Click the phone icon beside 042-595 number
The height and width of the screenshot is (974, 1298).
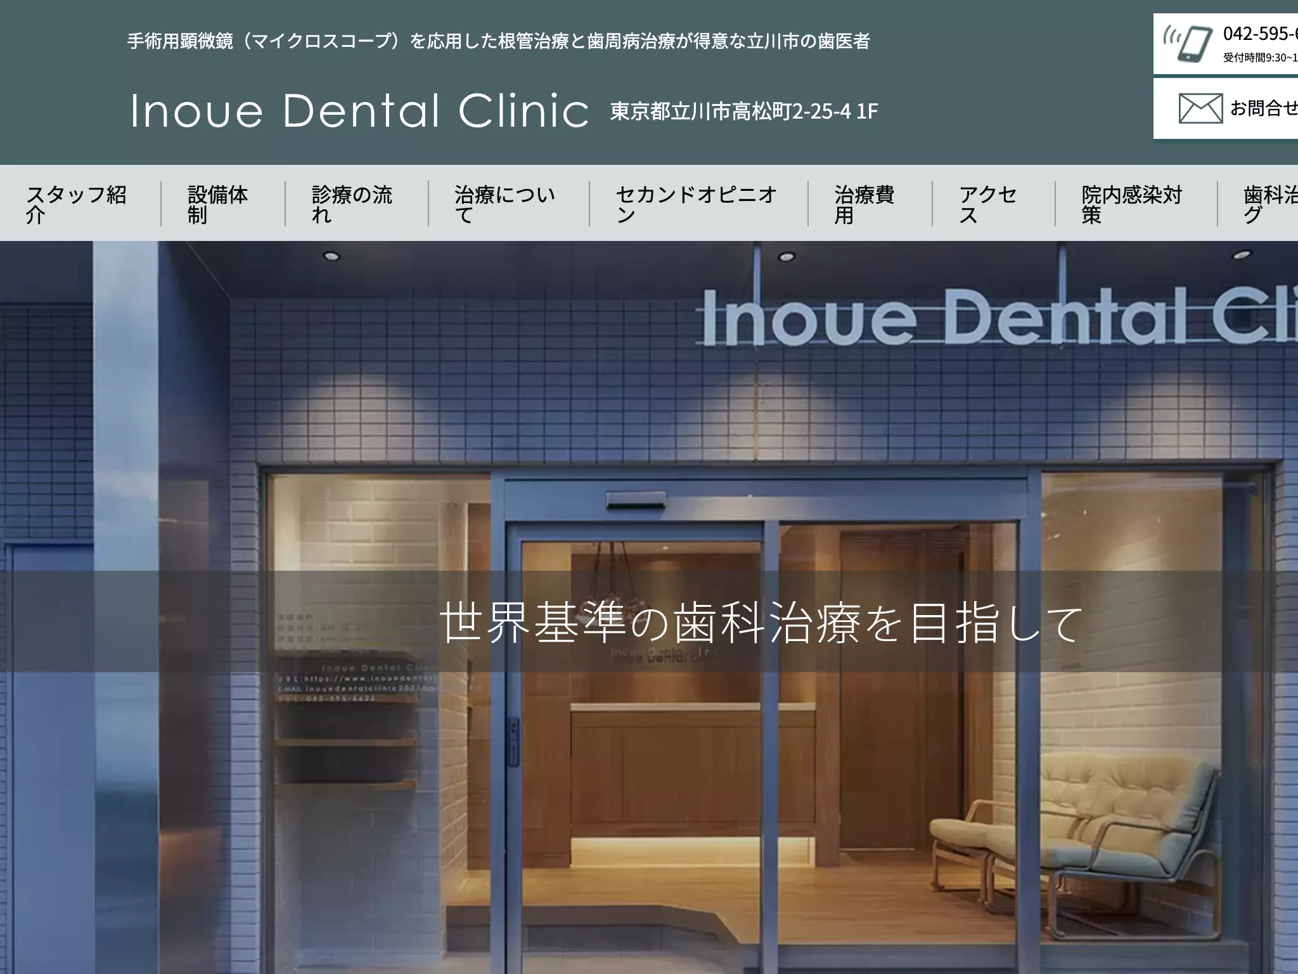(x=1187, y=42)
